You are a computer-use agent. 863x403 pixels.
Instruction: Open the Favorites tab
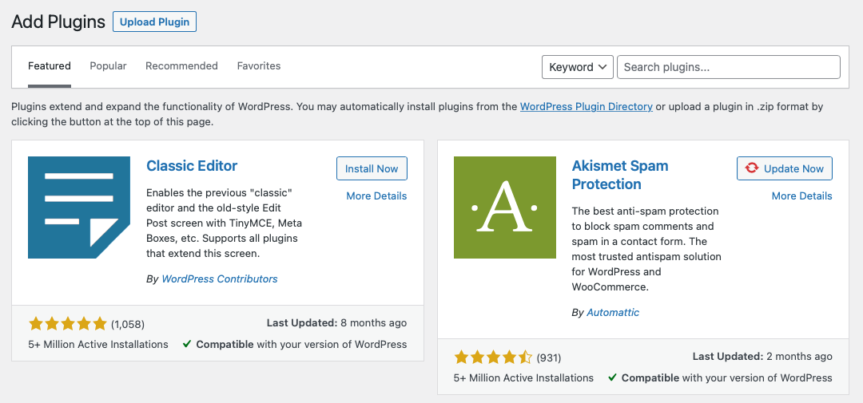point(259,66)
